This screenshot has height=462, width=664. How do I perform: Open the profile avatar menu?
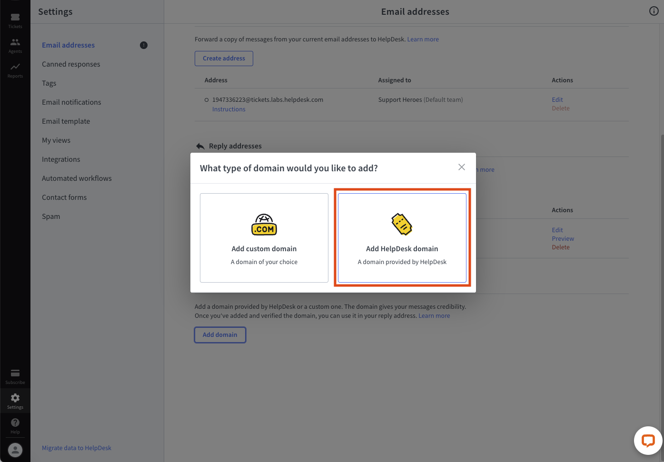coord(15,450)
